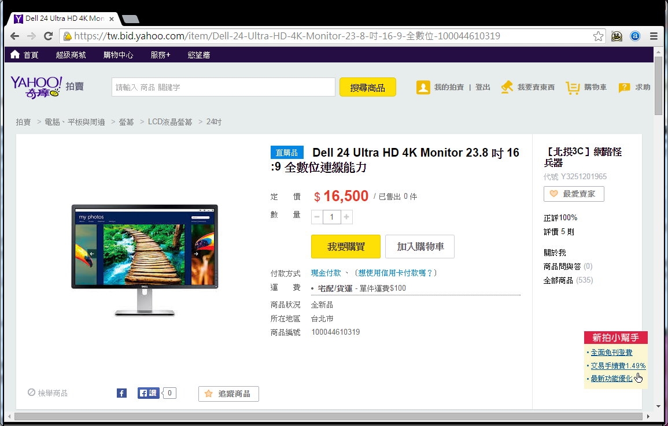The height and width of the screenshot is (426, 668).
Task: Close the Dell 24 Ultra HD tab
Action: tap(112, 18)
